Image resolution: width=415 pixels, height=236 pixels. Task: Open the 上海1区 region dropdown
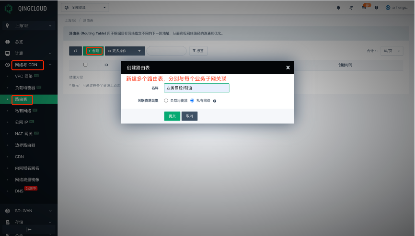(x=29, y=25)
